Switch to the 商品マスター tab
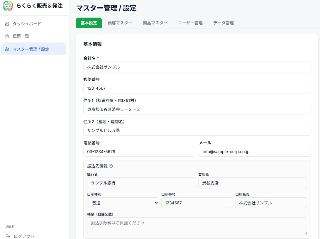Image resolution: width=320 pixels, height=239 pixels. [155, 23]
